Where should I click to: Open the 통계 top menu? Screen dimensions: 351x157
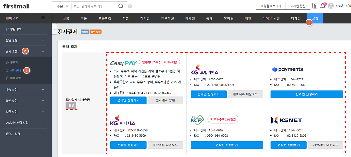[x=209, y=18]
